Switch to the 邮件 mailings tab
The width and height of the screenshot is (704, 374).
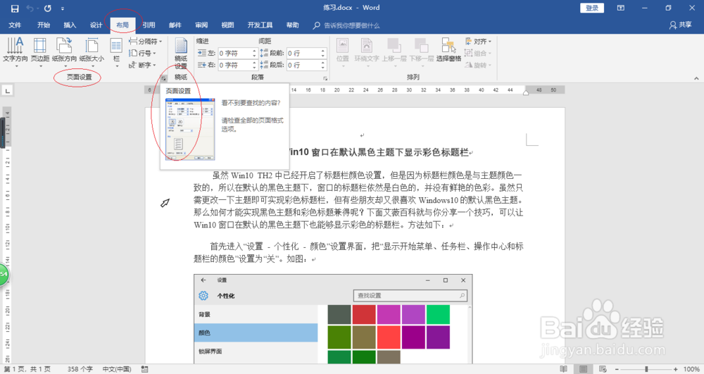pyautogui.click(x=175, y=25)
